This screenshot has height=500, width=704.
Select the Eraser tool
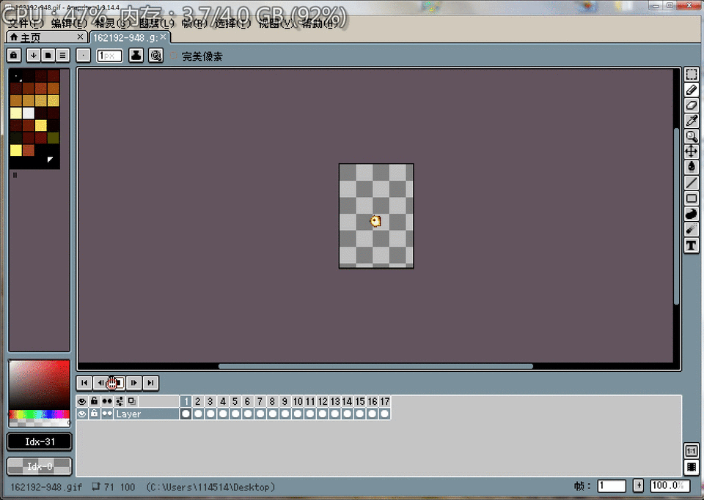(x=692, y=105)
